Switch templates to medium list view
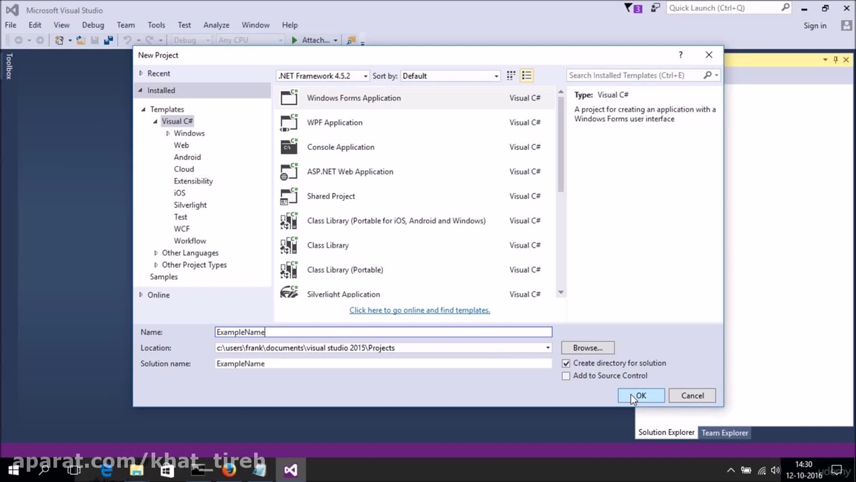The width and height of the screenshot is (856, 482). 526,76
